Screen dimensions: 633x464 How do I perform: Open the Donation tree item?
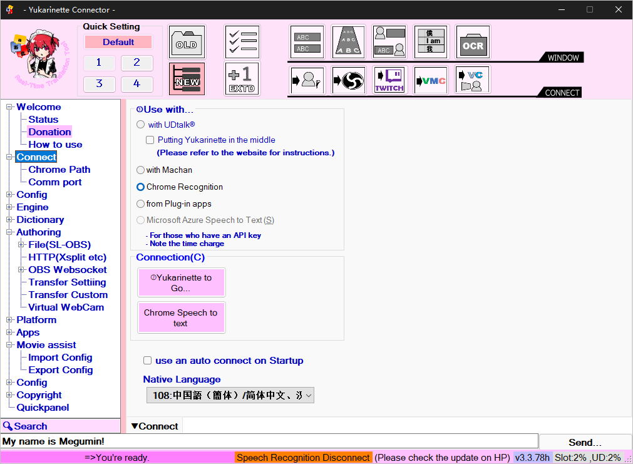[x=49, y=132]
